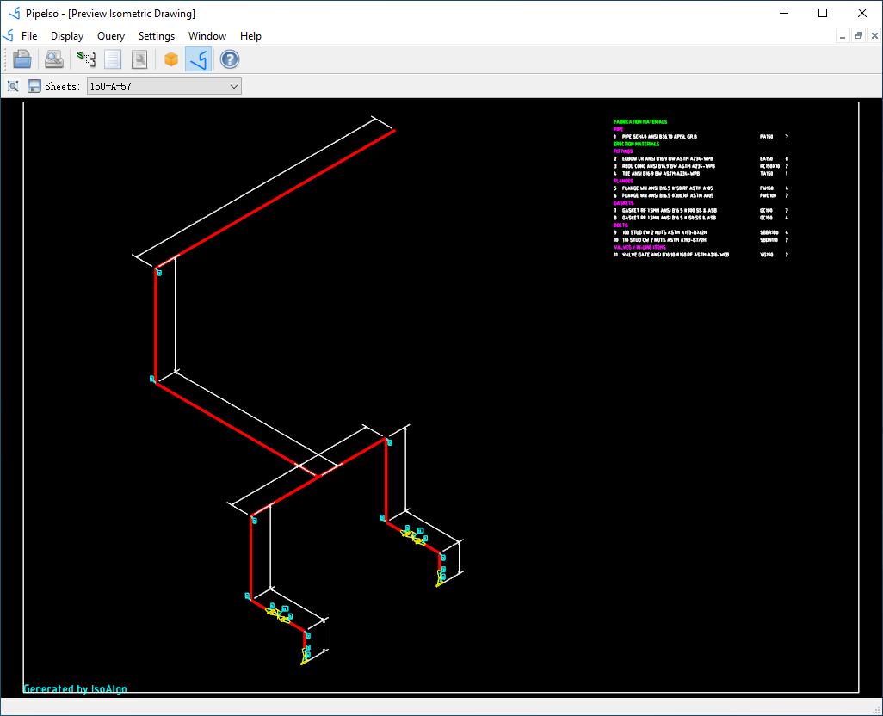Select the FLANGE WN #300.RF row
883x716 pixels.
701,195
